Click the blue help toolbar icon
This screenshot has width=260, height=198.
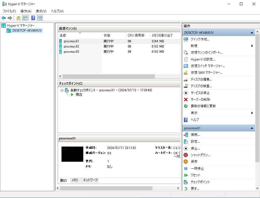click(x=33, y=18)
